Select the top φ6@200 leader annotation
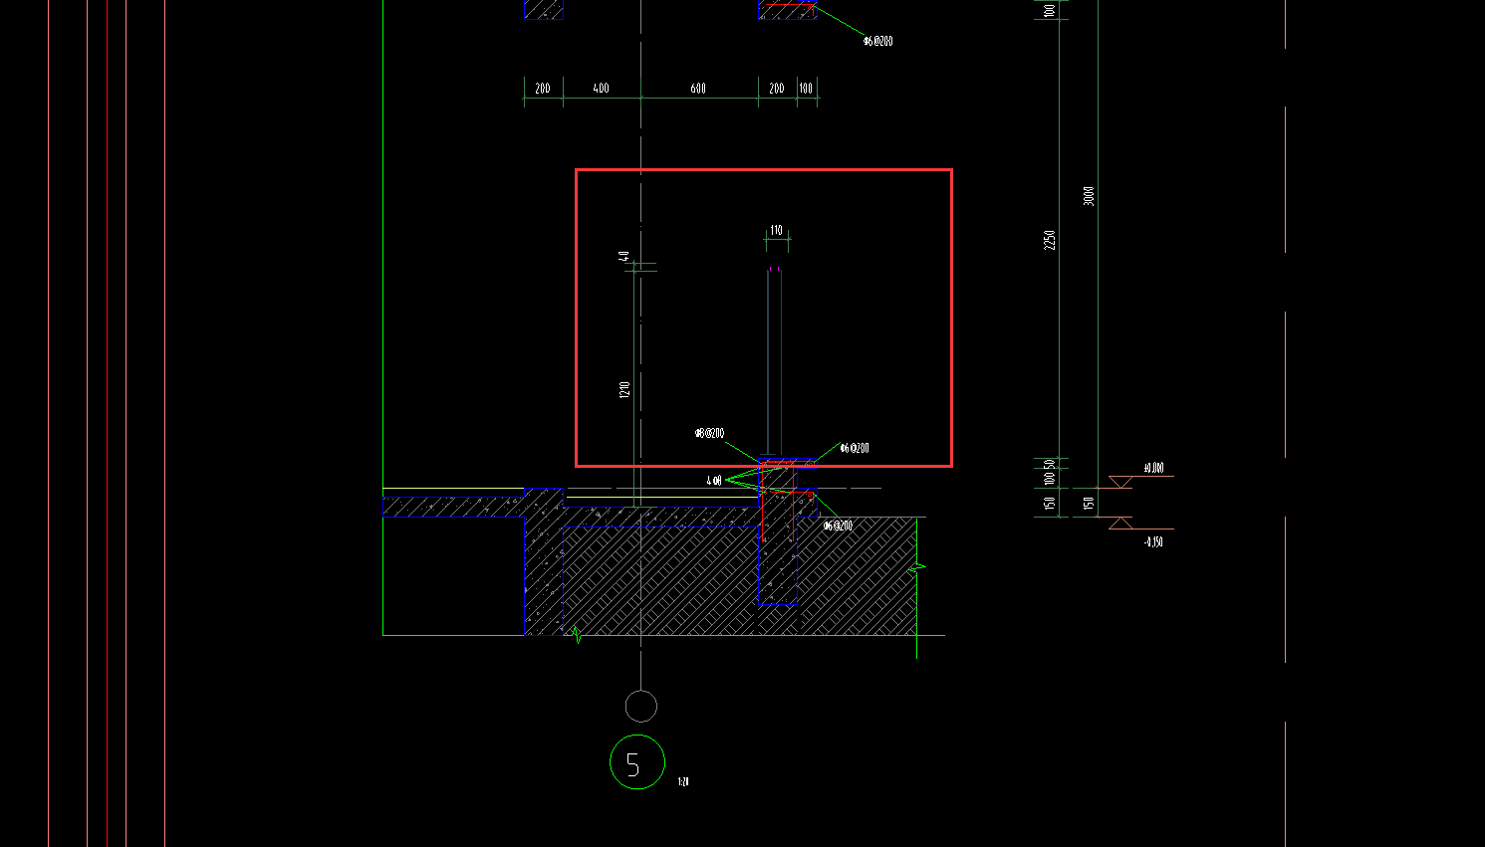The image size is (1485, 847). (x=878, y=41)
